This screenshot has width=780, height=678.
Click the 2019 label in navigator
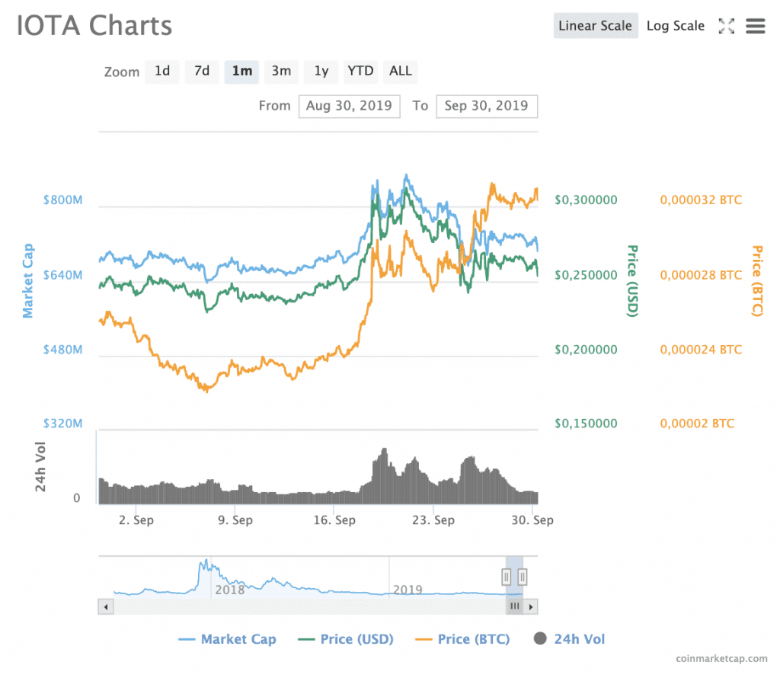(408, 590)
